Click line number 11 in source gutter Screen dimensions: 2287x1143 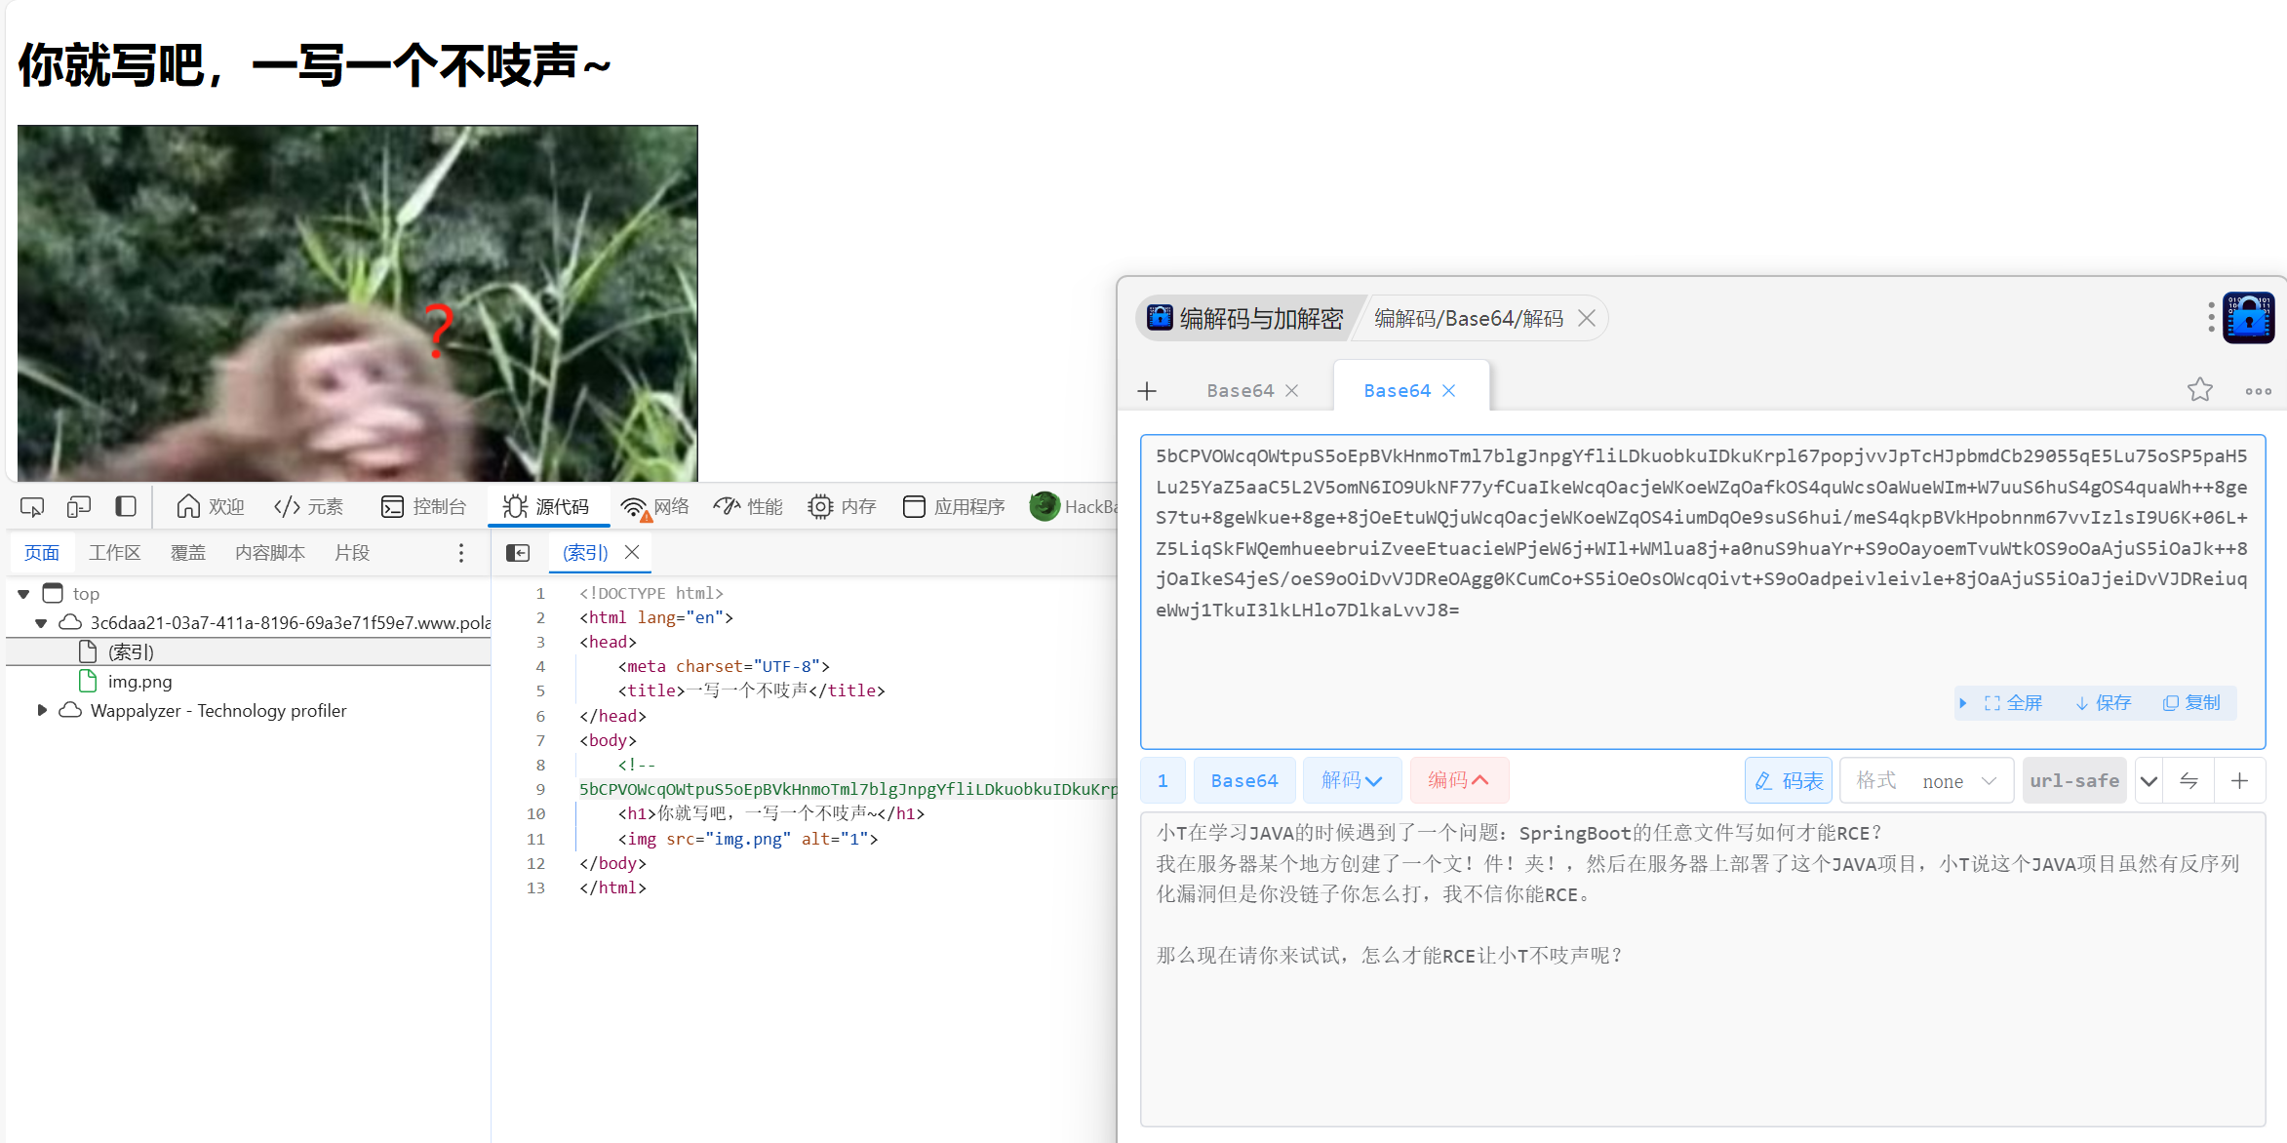[x=536, y=839]
